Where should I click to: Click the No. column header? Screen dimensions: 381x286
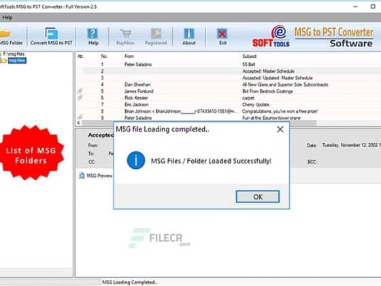[104, 56]
